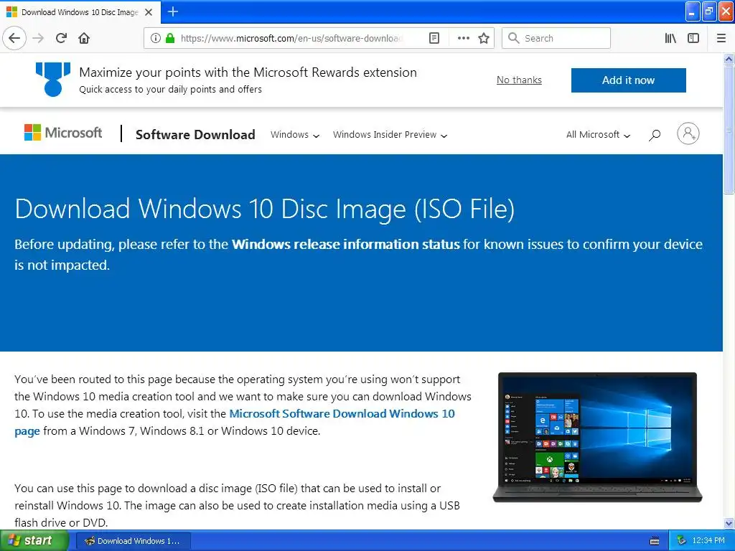
Task: Bookmark this page with the star
Action: (484, 38)
